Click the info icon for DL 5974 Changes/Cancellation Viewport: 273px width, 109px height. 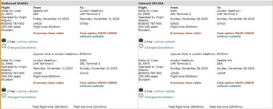[x=4, y=46]
